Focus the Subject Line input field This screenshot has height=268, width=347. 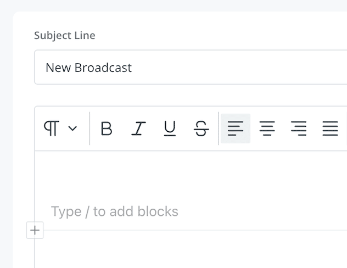(191, 68)
